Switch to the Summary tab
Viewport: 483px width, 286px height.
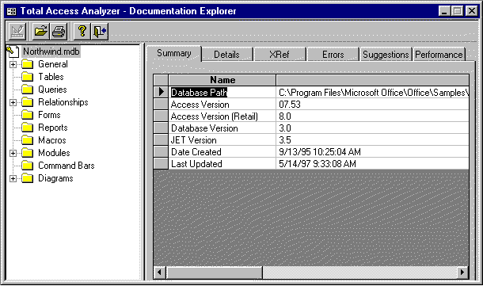pos(173,54)
